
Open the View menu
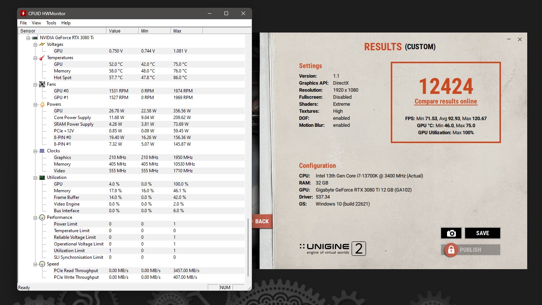click(x=36, y=23)
